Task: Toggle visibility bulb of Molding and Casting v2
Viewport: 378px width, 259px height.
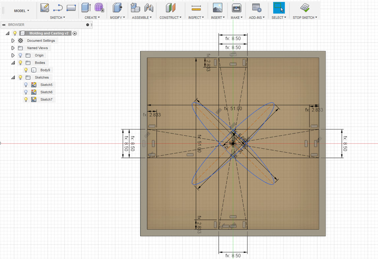Action: [x=15, y=33]
